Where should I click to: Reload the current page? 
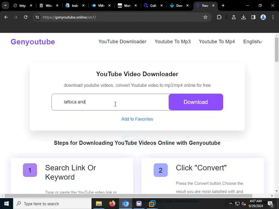(26, 17)
